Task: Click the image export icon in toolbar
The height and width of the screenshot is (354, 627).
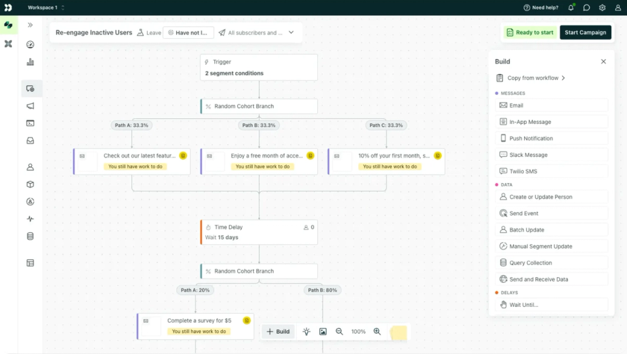Action: [x=322, y=332]
